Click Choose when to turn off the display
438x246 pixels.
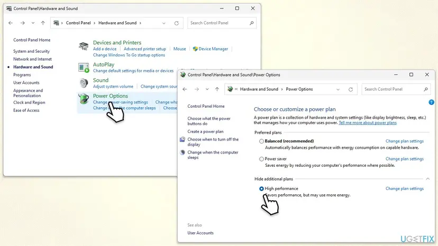[x=213, y=141]
